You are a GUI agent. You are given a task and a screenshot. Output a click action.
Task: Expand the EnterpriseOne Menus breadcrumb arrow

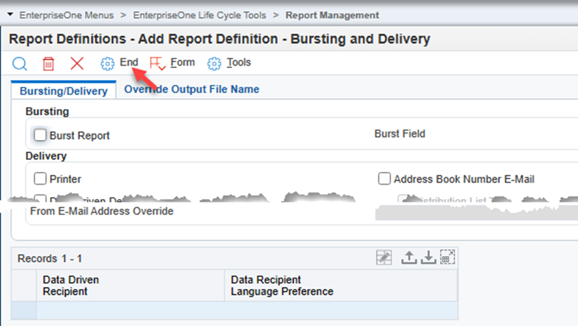point(11,15)
